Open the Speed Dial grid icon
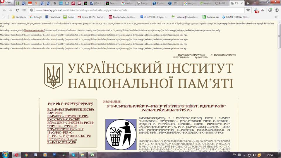Image resolution: width=281 pixels, height=158 pixels. (x=24, y=10)
